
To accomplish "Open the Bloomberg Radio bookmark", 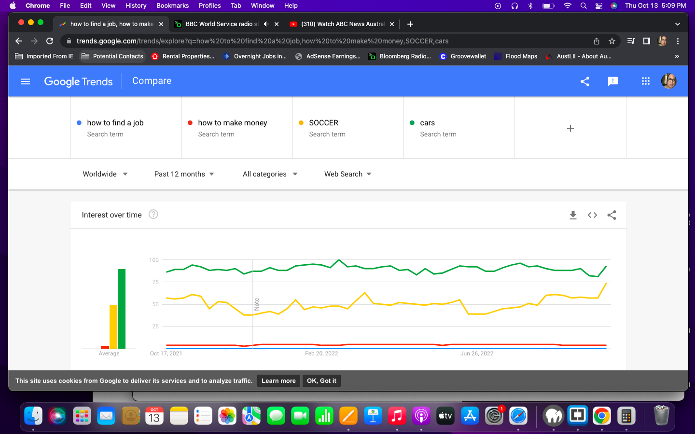I will click(400, 56).
